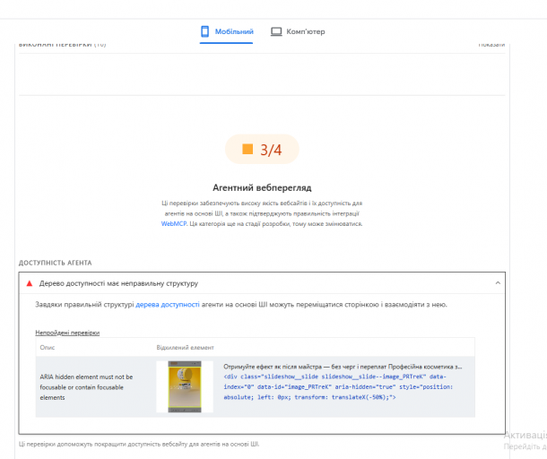Switch to the Комп'ютер tab

pos(298,31)
